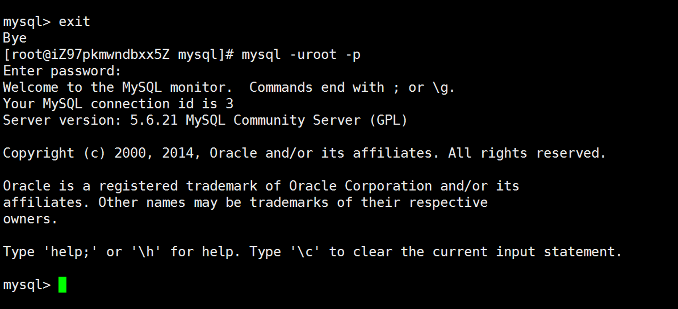Click the '\c' text in the hint line
Image resolution: width=678 pixels, height=309 pixels.
[305, 252]
